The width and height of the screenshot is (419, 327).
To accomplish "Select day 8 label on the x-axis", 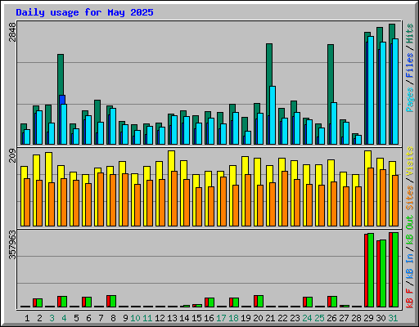I will tap(113, 318).
